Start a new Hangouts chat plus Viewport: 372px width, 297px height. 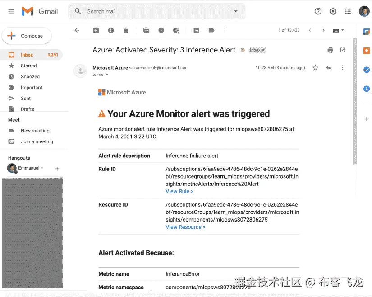(57, 169)
